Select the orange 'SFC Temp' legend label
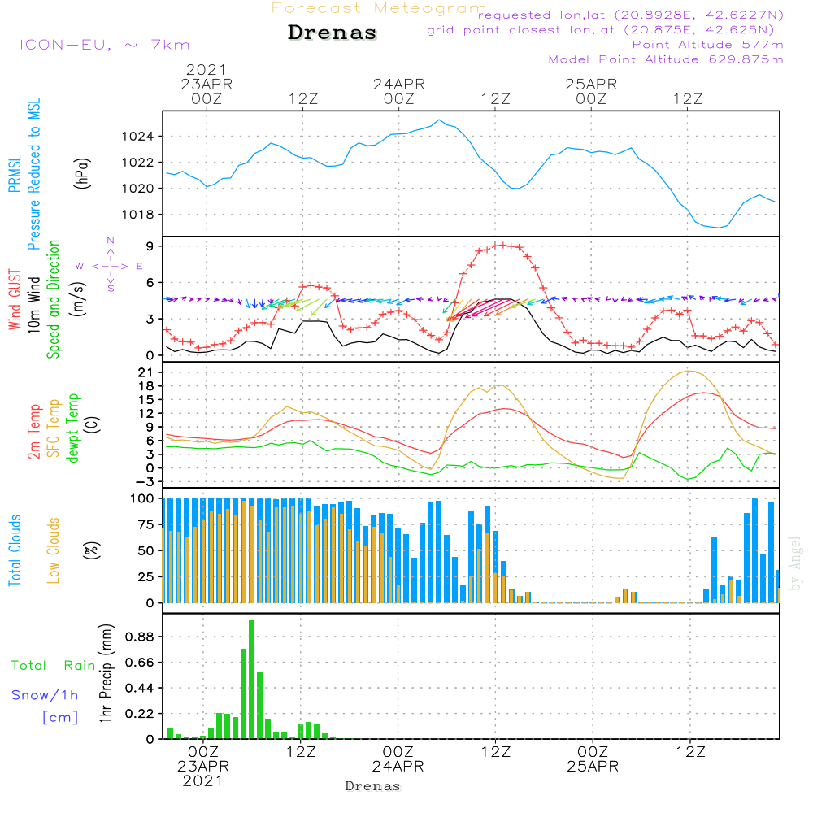 point(54,428)
